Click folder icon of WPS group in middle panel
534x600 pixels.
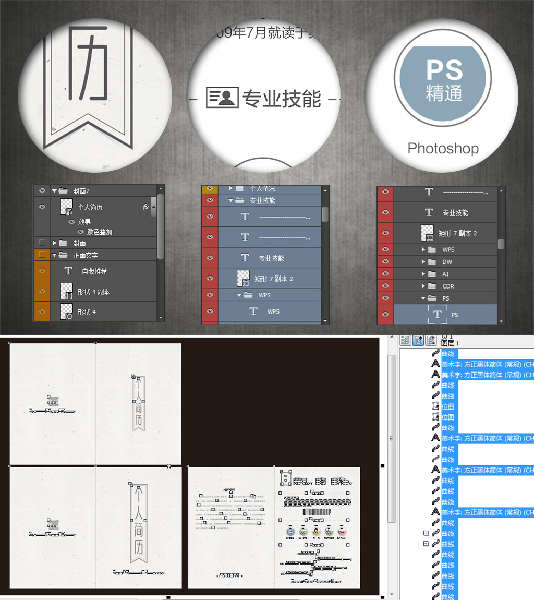click(x=248, y=295)
